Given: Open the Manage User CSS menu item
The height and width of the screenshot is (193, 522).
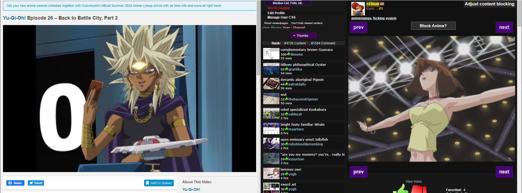Looking at the screenshot, I should [x=281, y=17].
